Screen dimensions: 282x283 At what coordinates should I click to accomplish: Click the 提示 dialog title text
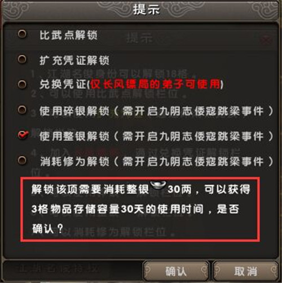146,10
